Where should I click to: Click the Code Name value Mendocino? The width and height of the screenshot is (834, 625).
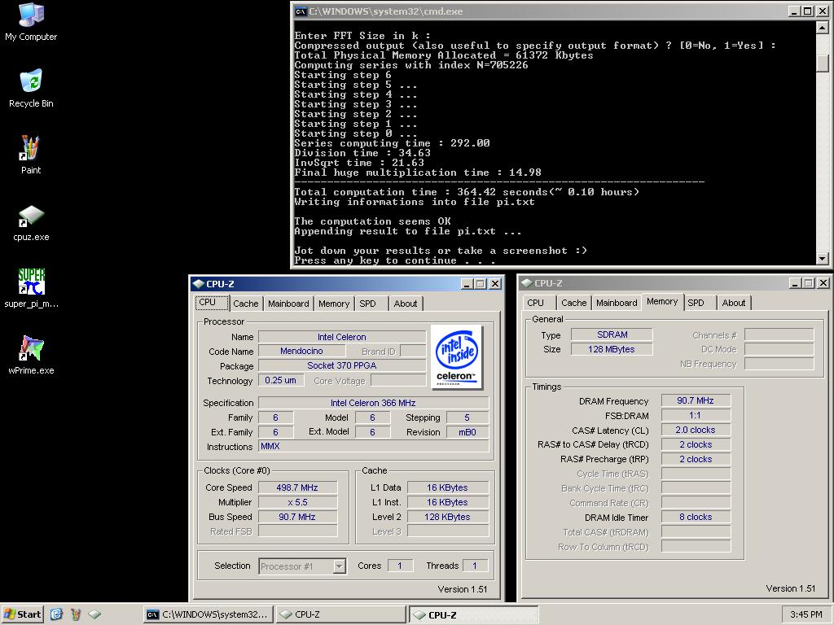tap(301, 351)
